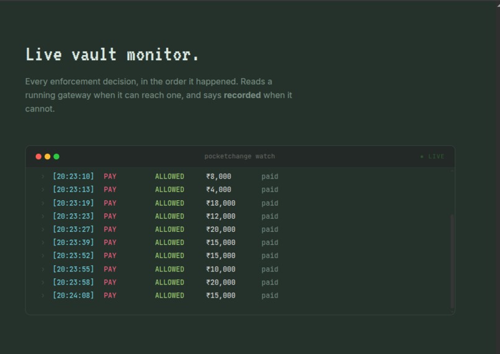Select timestamp [20:23:55]
500x354 pixels.
click(73, 269)
